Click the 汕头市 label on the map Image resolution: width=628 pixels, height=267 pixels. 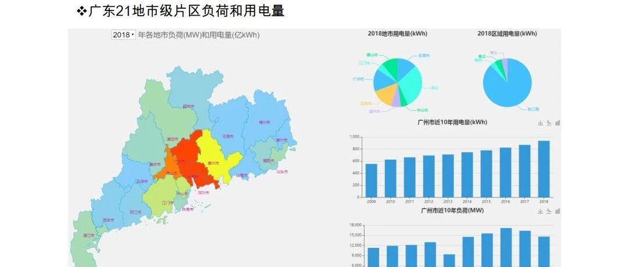[283, 171]
